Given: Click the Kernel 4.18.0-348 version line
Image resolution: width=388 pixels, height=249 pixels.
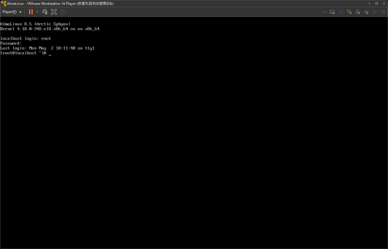Looking at the screenshot, I should (x=50, y=29).
